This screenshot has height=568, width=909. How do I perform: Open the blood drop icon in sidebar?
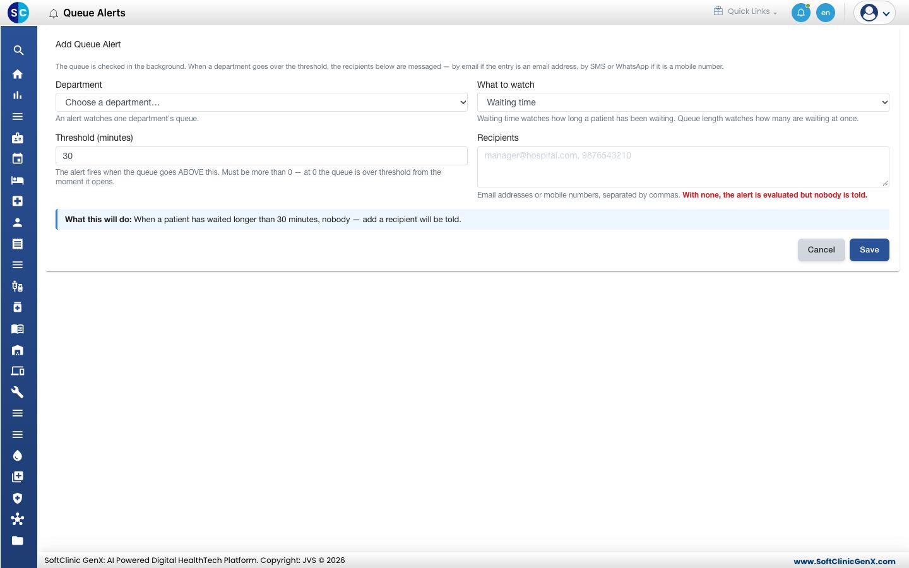tap(18, 456)
